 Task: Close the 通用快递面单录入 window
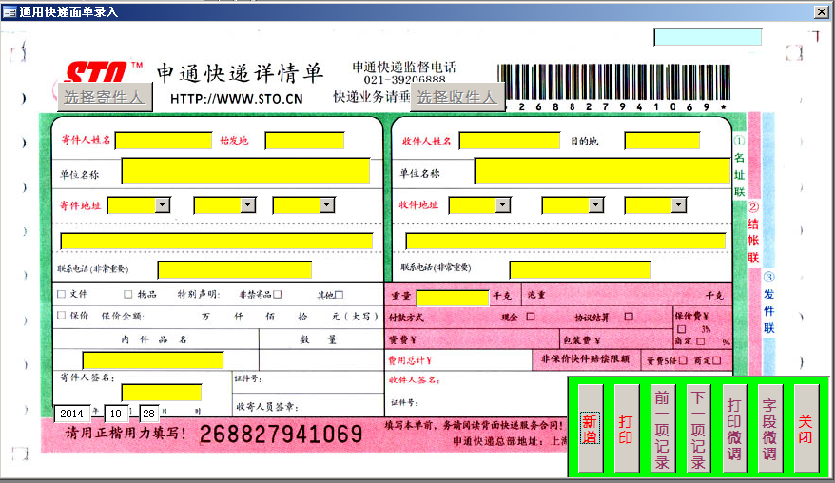(x=822, y=11)
